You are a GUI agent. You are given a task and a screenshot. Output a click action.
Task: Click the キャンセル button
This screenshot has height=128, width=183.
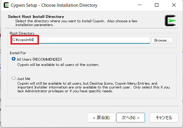[164, 118]
